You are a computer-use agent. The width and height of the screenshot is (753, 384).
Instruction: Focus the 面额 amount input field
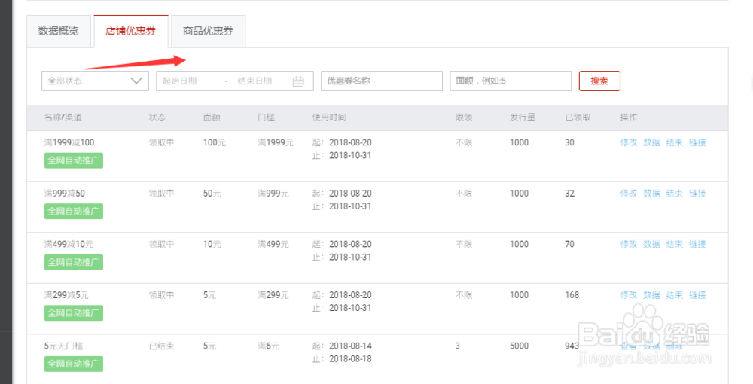510,81
